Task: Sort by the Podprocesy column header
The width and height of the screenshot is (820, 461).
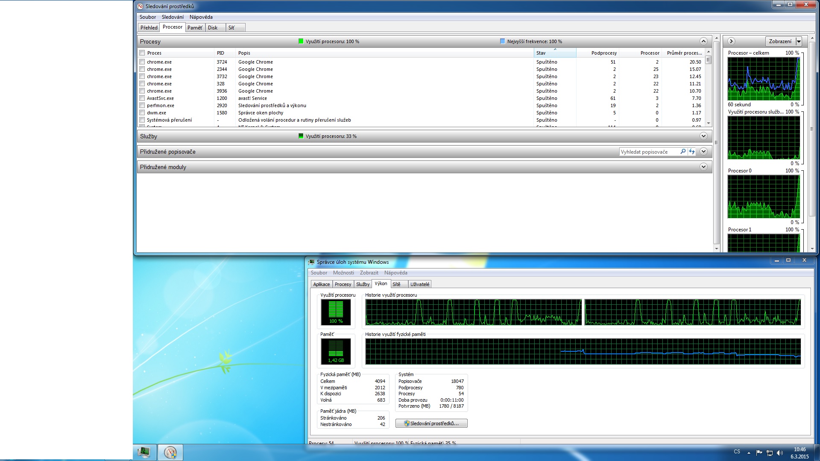Action: (597, 53)
